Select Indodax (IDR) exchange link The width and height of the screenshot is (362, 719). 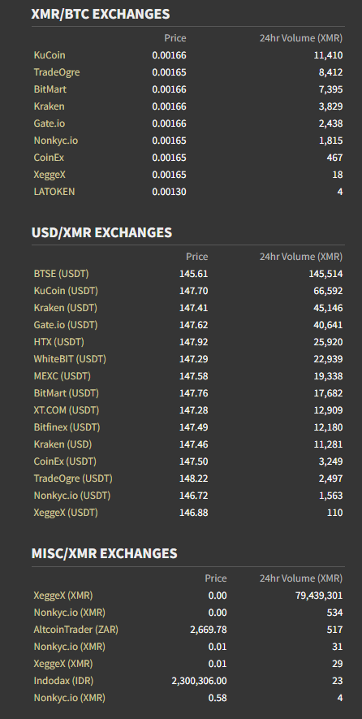63,681
